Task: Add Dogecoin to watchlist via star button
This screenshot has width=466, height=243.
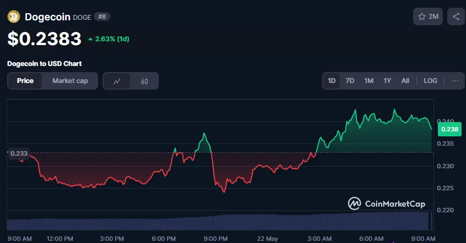Action: point(428,16)
